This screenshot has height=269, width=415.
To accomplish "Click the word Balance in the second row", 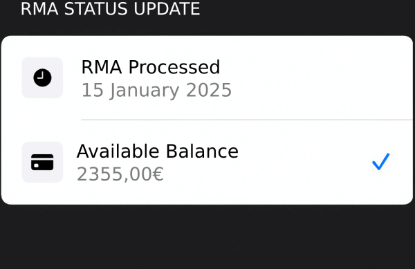I will pos(202,151).
